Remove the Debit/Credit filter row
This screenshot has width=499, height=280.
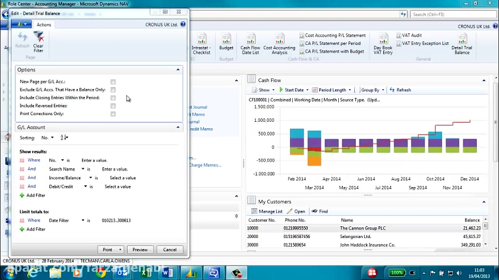22,186
